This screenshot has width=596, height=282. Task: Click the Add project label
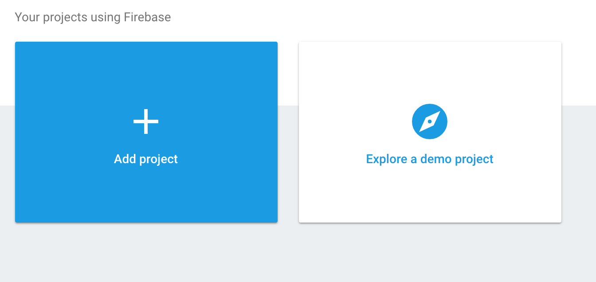tap(146, 159)
